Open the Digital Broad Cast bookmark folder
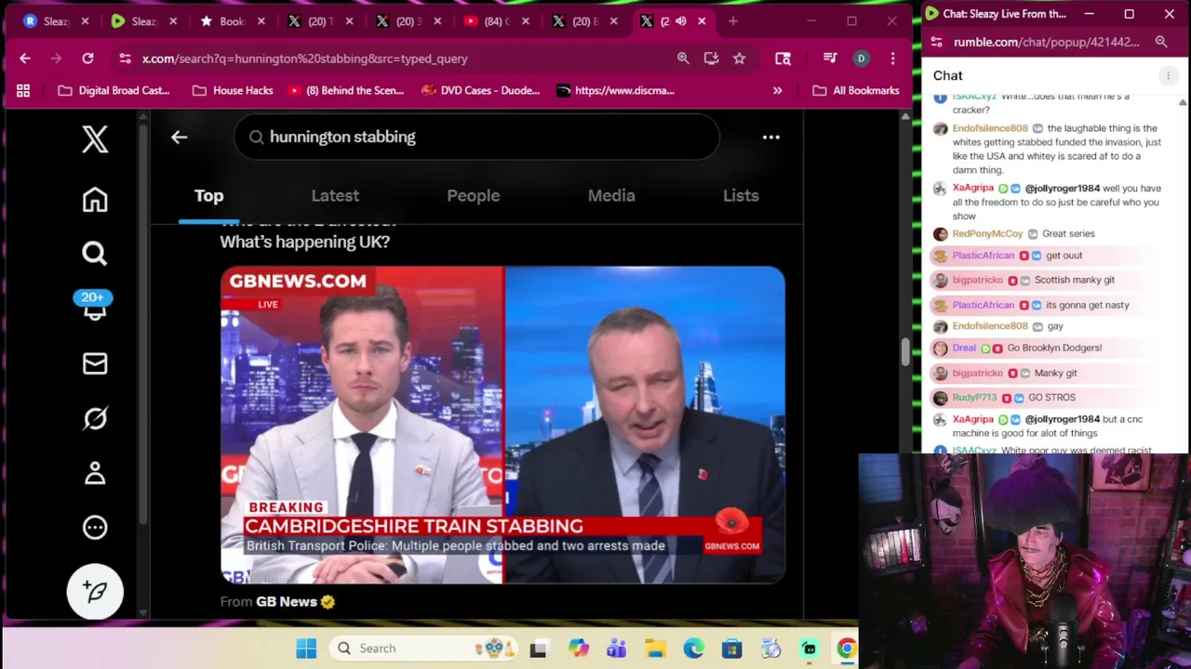This screenshot has width=1191, height=669. (114, 90)
